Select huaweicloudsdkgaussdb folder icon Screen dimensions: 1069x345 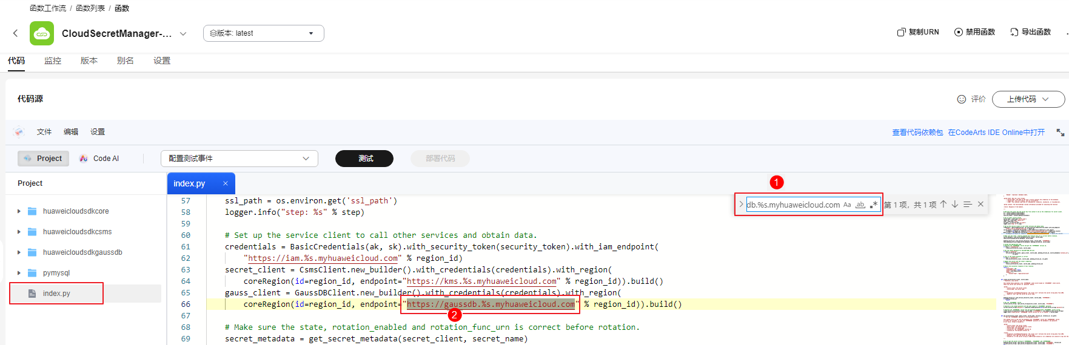(32, 252)
